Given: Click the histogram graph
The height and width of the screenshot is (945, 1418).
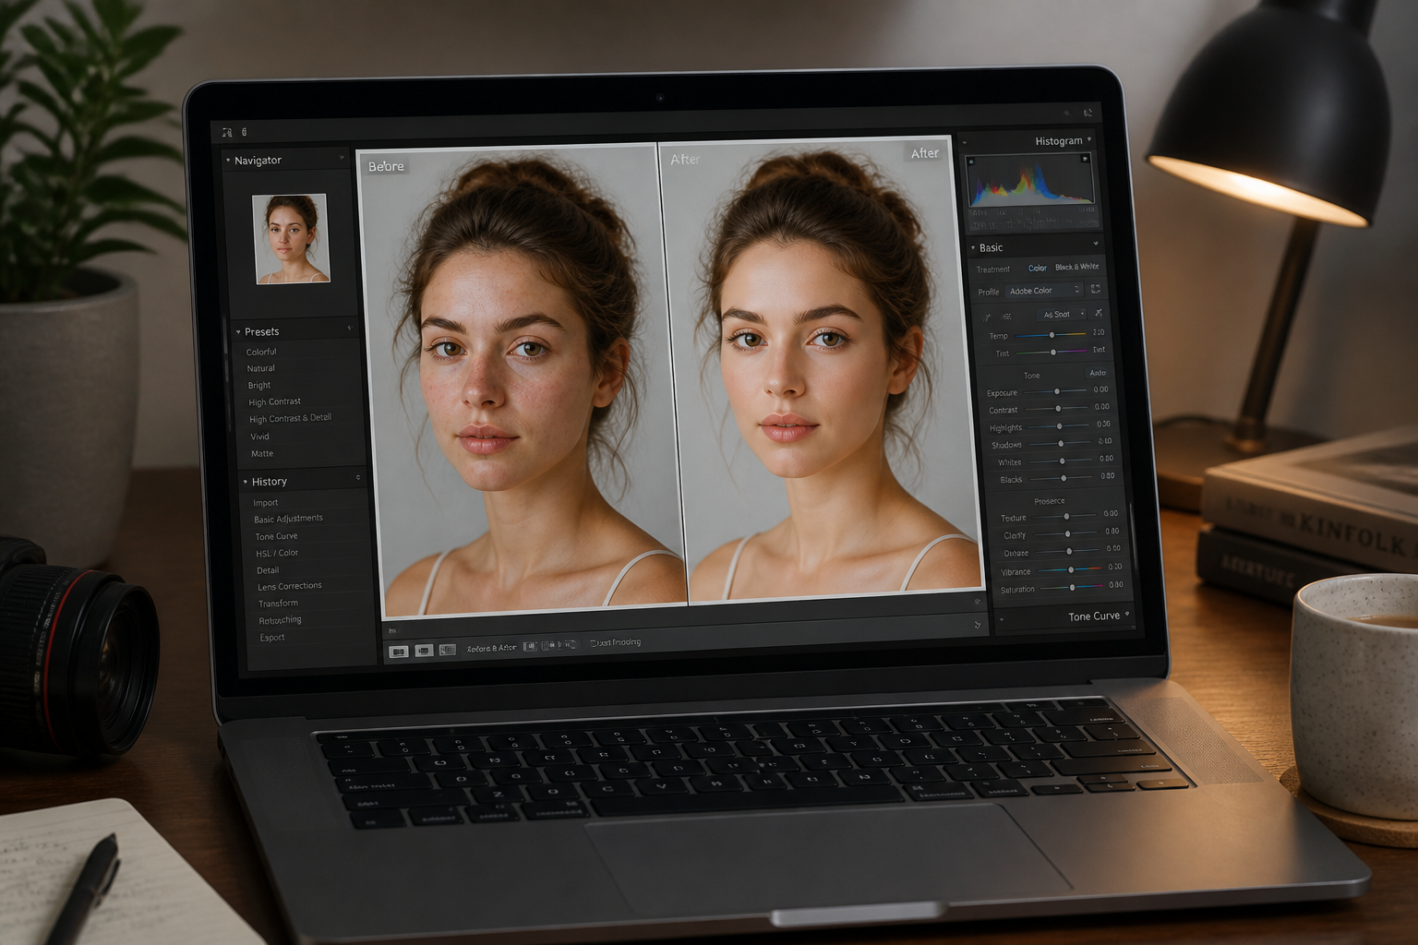Looking at the screenshot, I should coord(1030,181).
